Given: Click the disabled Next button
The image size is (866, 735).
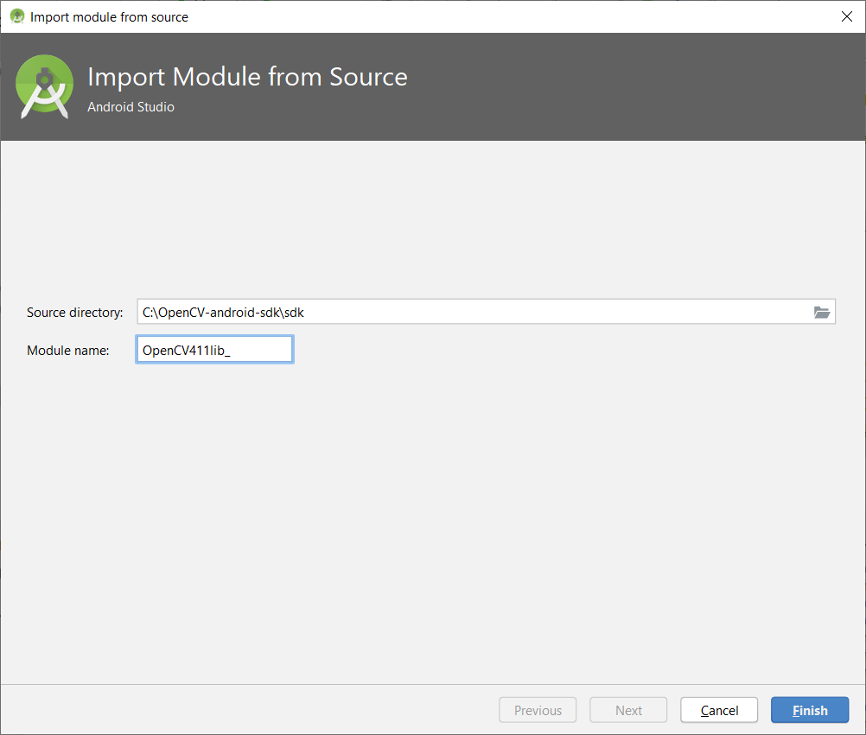Looking at the screenshot, I should [x=628, y=710].
